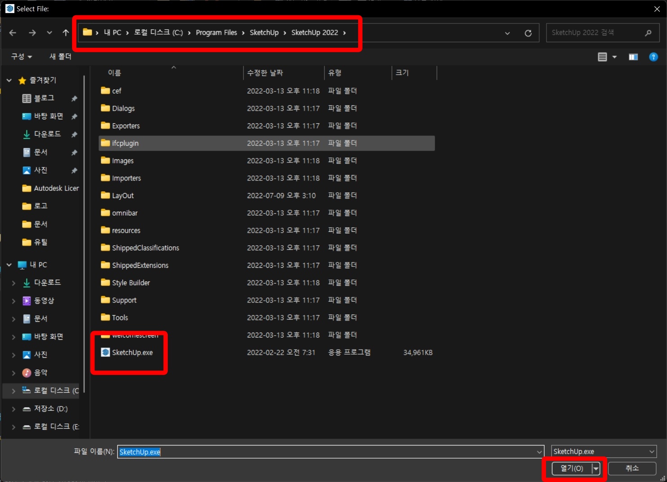This screenshot has width=667, height=482.
Task: Select the resources folder
Action: 267,230
